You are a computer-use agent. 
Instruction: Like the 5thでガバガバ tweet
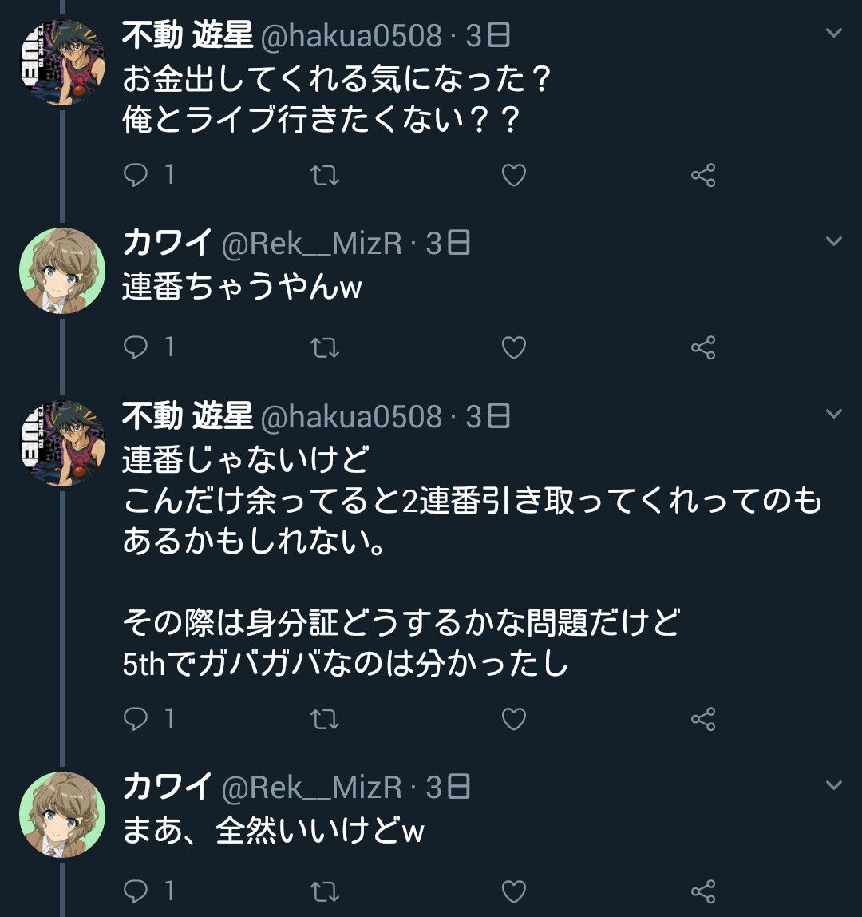click(513, 719)
